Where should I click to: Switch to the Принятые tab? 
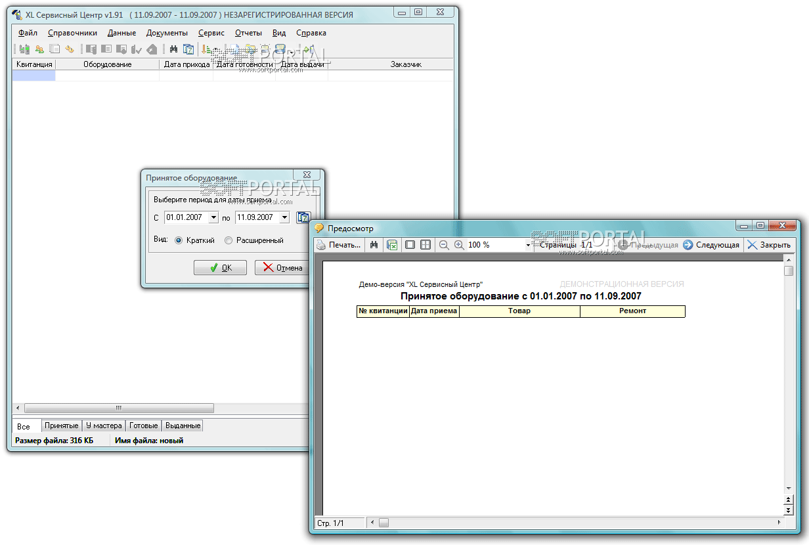pos(62,425)
